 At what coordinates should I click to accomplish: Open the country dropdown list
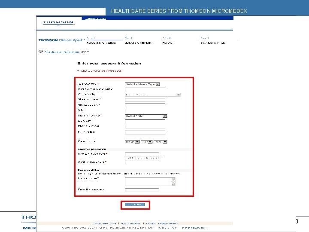pos(153,95)
